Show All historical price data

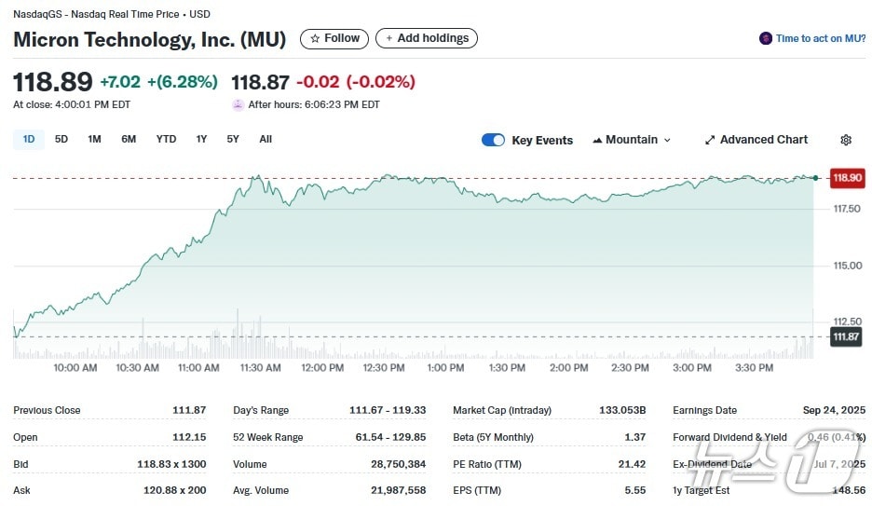(266, 139)
